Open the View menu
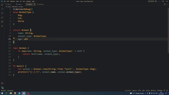The height and width of the screenshot is (95, 169). 17,1
